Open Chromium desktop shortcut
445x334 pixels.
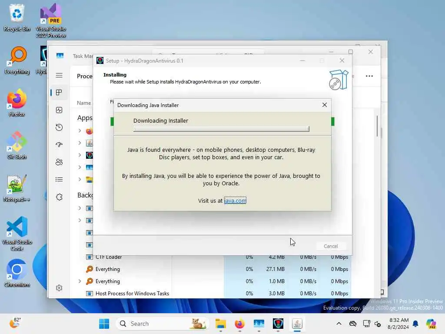tap(17, 273)
